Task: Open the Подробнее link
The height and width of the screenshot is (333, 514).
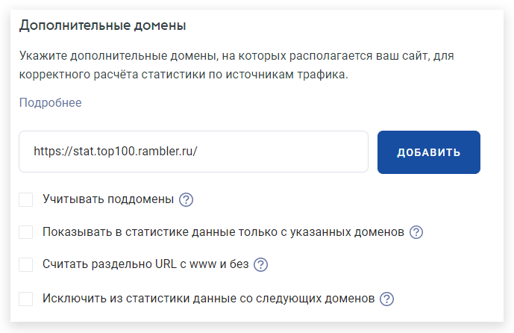Action: click(x=50, y=103)
